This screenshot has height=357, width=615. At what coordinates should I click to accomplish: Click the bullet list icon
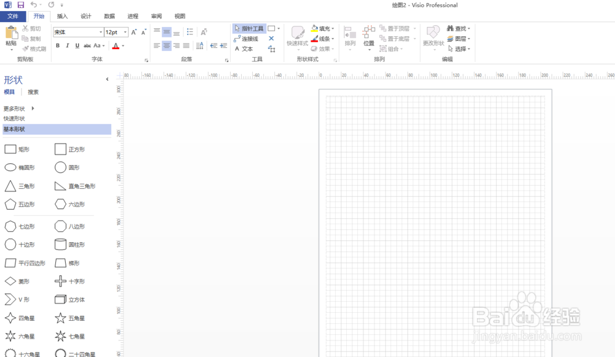click(190, 32)
